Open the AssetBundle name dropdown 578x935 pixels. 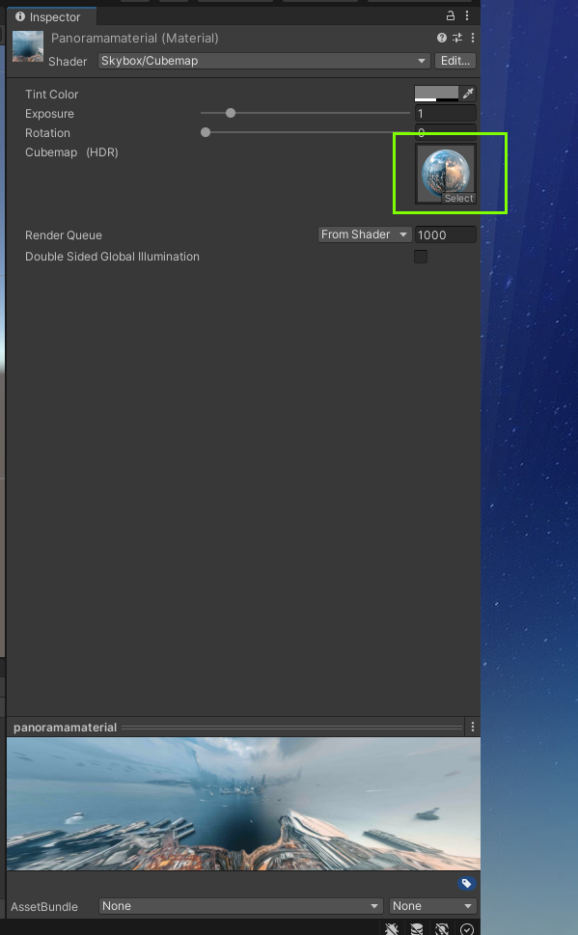pos(240,906)
